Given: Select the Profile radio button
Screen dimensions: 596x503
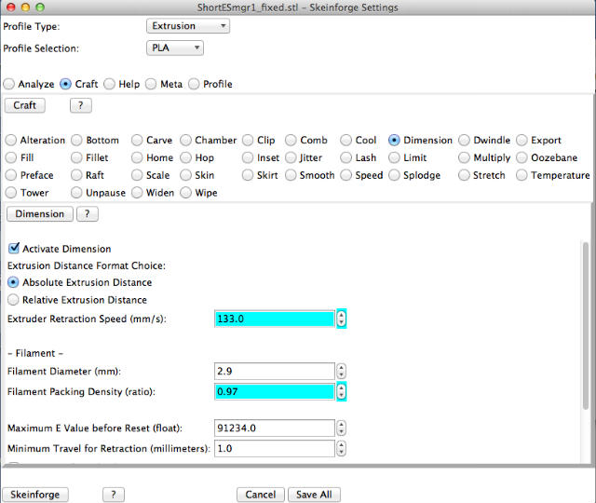Looking at the screenshot, I should click(x=194, y=84).
